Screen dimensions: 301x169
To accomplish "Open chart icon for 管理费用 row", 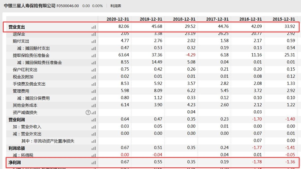I will pyautogui.click(x=94, y=91).
